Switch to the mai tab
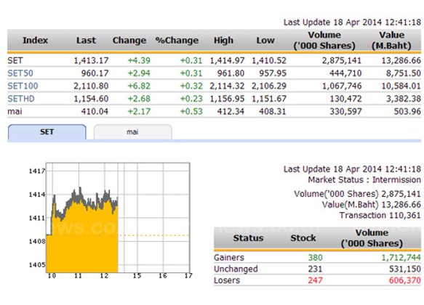Image resolution: width=424 pixels, height=305 pixels. pyautogui.click(x=132, y=132)
